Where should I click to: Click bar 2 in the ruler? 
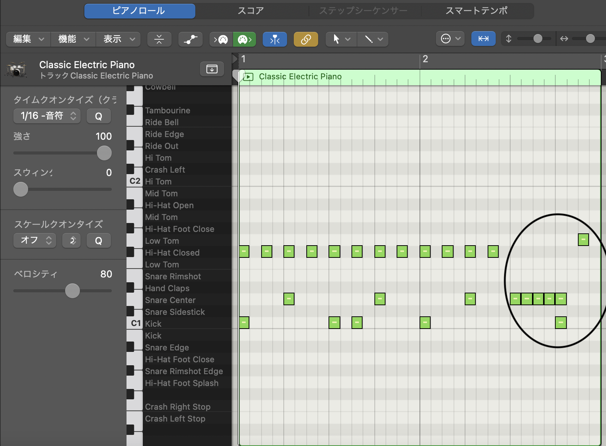click(425, 59)
